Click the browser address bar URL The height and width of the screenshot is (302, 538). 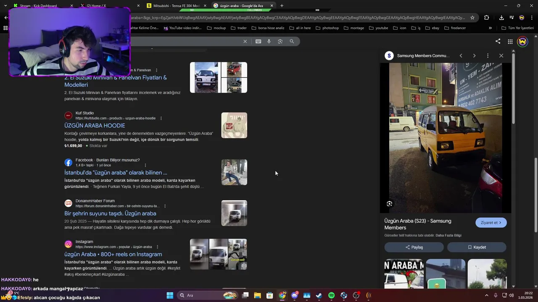[298, 18]
